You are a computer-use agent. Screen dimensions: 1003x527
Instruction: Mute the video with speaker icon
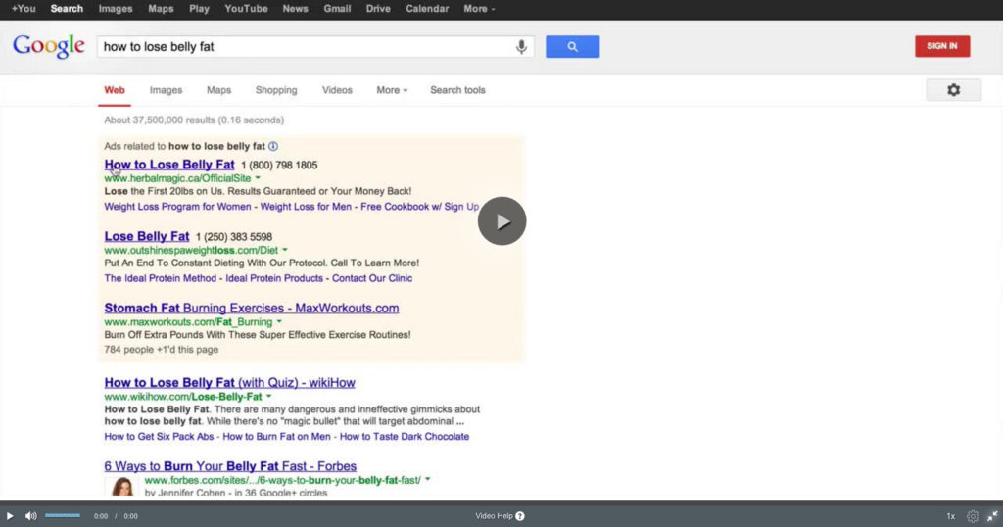tap(30, 516)
